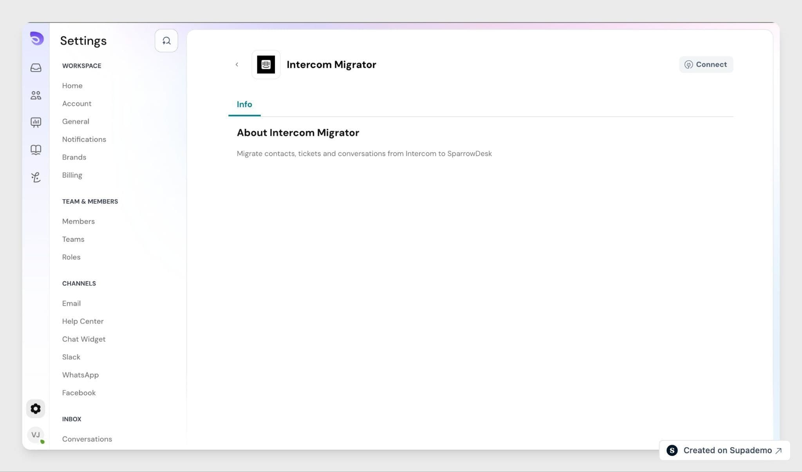The image size is (802, 472).
Task: Open Billing settings
Action: 72,175
